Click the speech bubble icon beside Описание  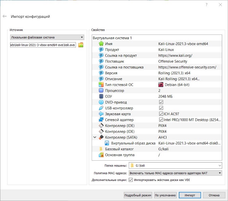101,79
